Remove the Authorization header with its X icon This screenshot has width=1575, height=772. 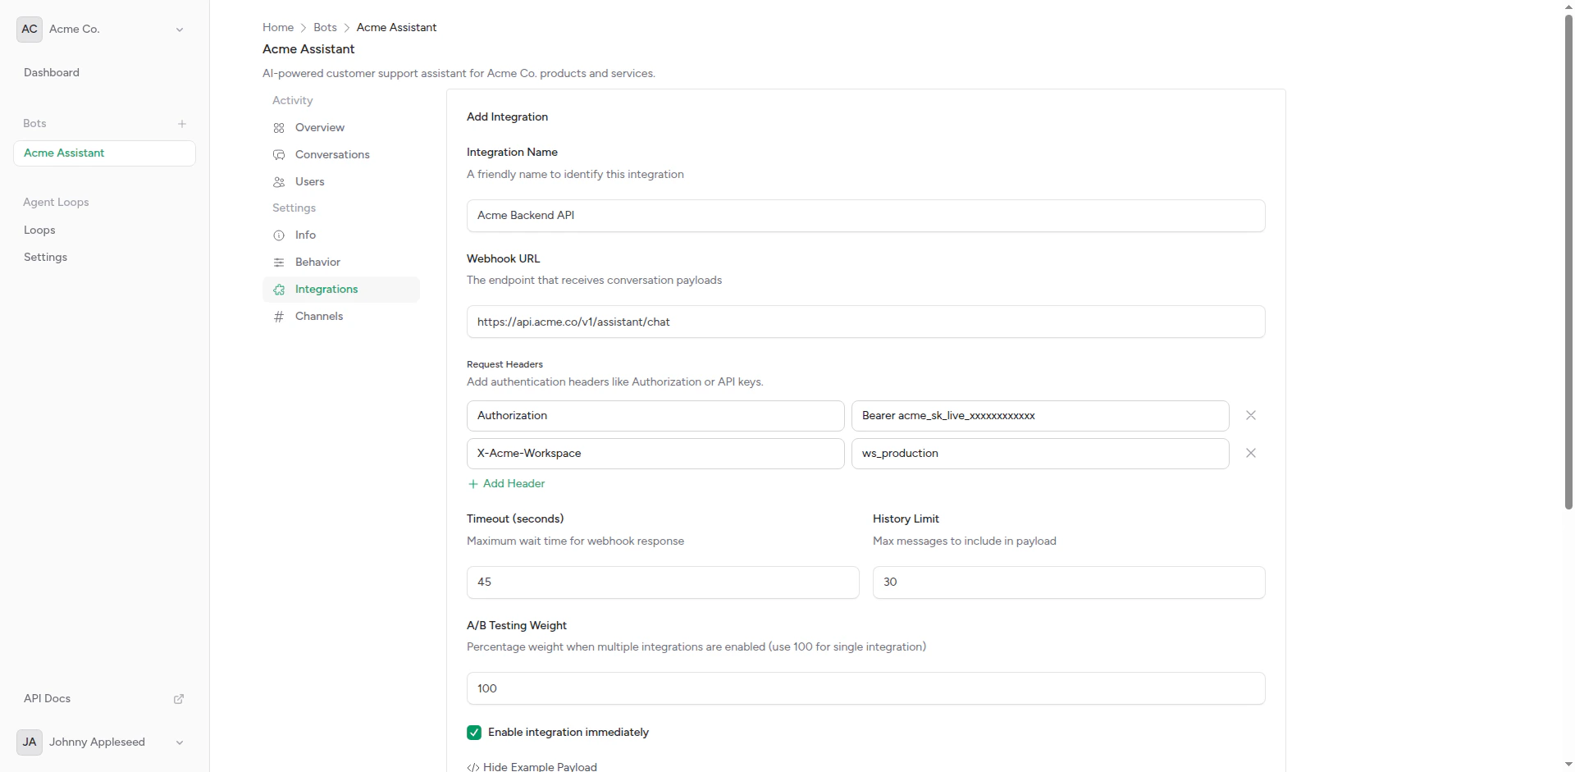(1250, 416)
